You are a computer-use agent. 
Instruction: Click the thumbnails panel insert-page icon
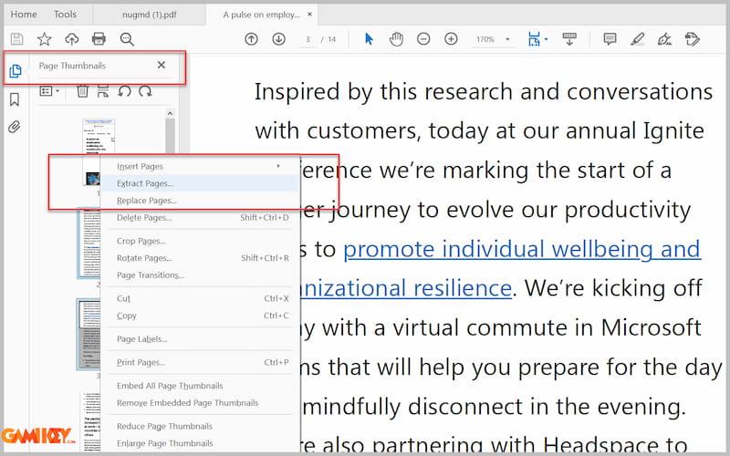[103, 90]
